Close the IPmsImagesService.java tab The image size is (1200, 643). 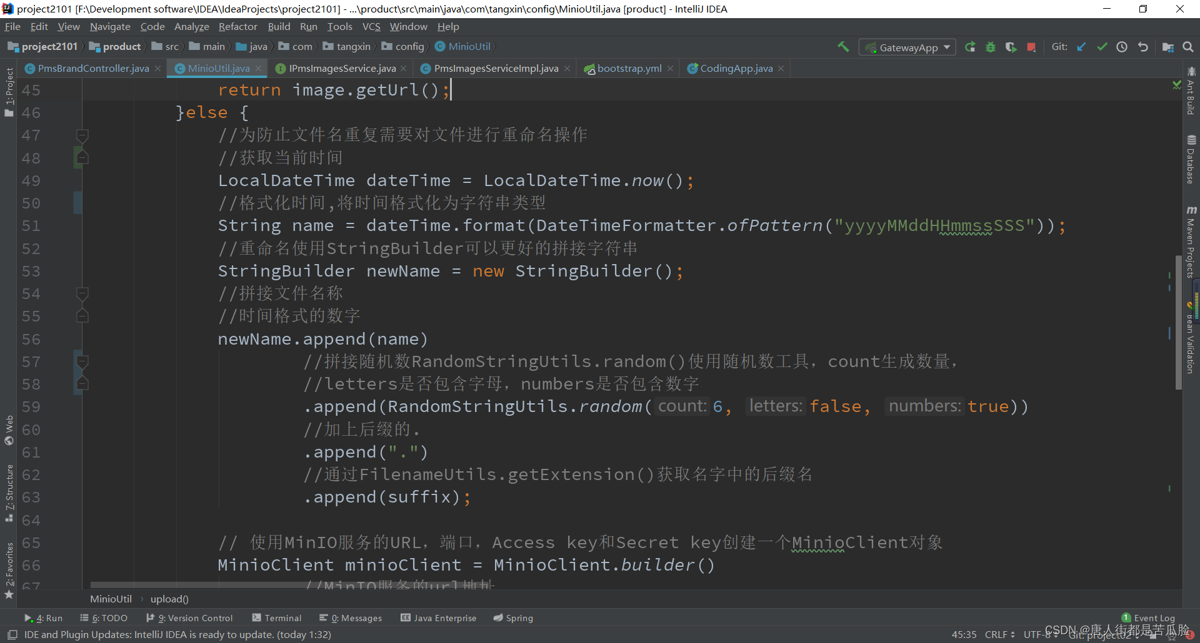404,69
